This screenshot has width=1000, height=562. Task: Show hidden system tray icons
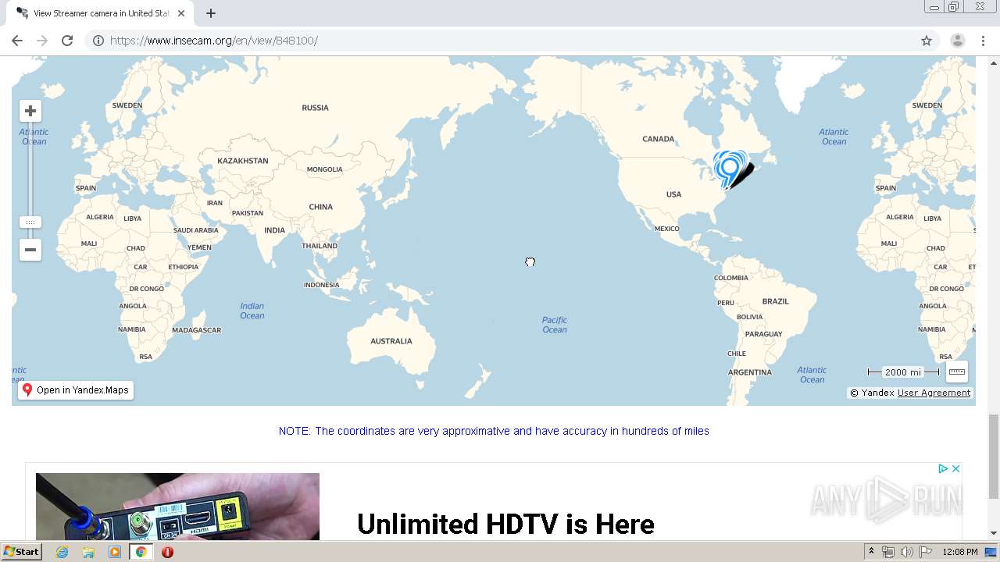871,552
